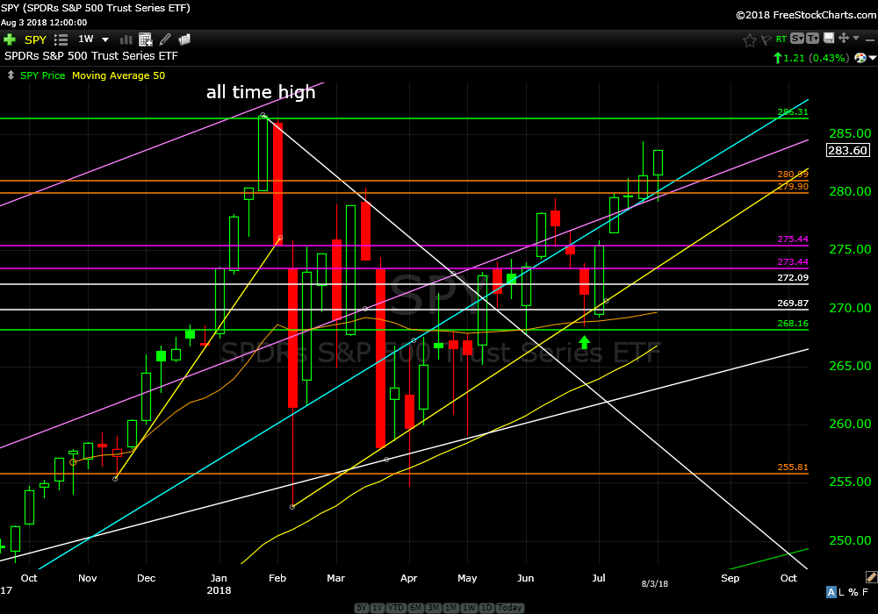This screenshot has height=614, width=878.
Task: Toggle RT real-time data indicator
Action: [x=781, y=39]
